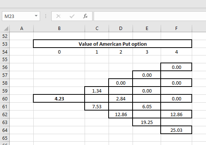Click step label 1 in row 54

coord(97,52)
